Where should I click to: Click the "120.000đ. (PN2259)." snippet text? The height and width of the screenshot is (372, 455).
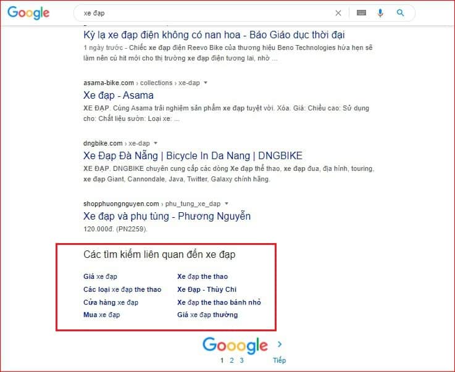click(x=115, y=229)
